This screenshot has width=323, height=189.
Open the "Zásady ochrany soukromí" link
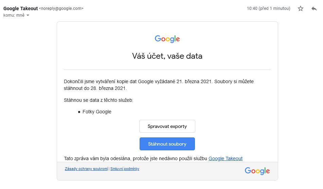86,169
